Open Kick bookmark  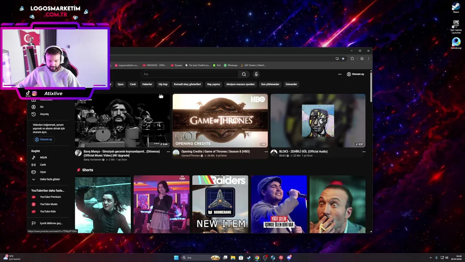217,65
